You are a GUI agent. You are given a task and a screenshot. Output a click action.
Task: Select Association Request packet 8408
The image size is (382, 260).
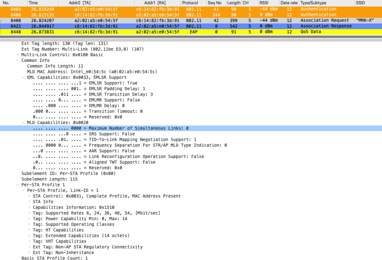click(x=149, y=20)
